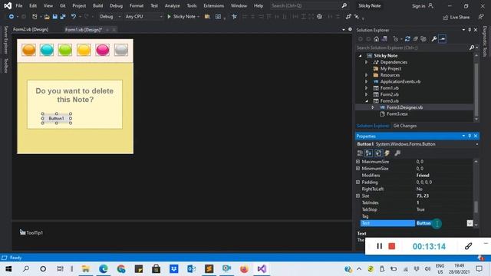Open the Debug configuration dropdown
Viewport: 491px width, 276px height.
(x=110, y=17)
